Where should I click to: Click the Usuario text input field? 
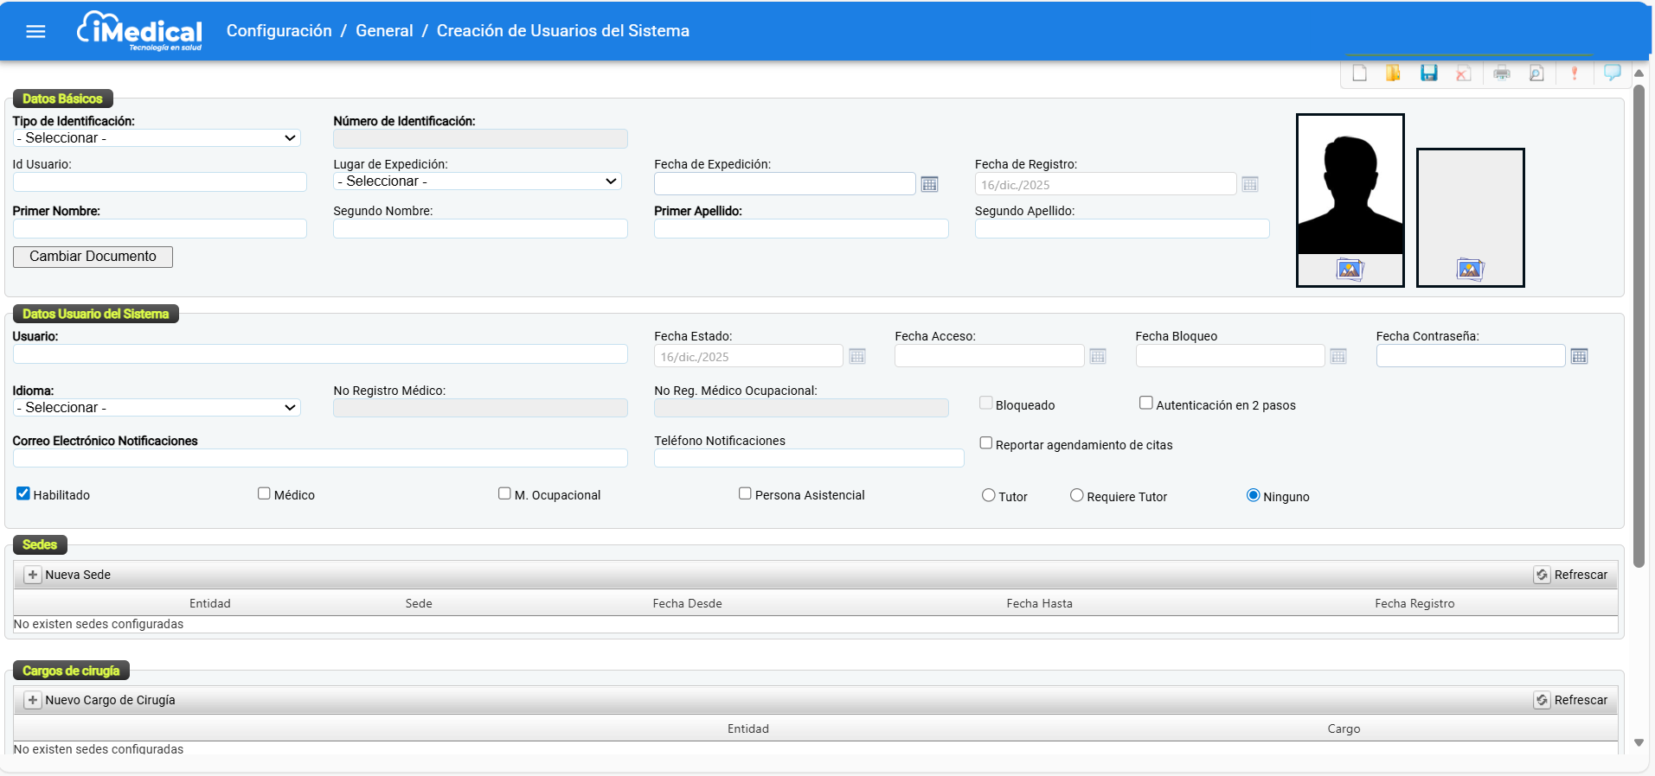click(x=320, y=354)
